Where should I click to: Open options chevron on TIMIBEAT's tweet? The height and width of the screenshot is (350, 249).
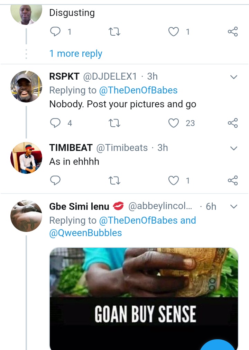pyautogui.click(x=234, y=148)
